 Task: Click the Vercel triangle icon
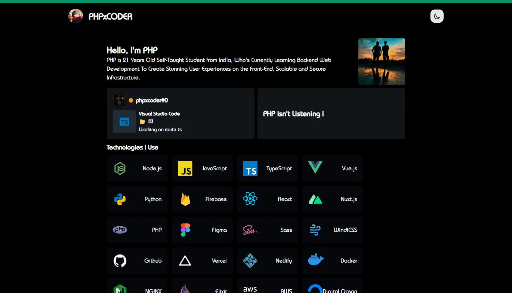pos(185,261)
